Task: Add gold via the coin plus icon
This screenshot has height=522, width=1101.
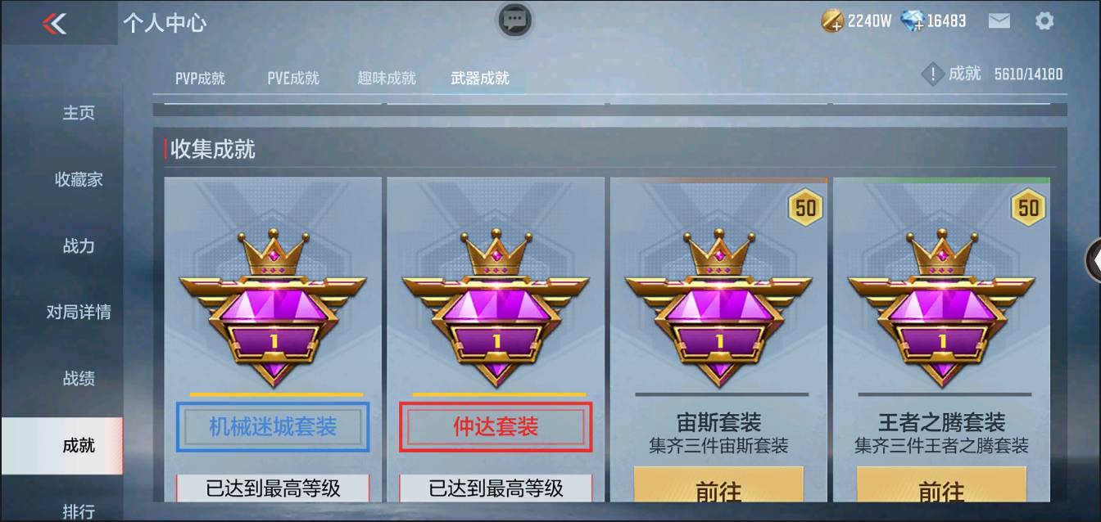Action: 832,21
